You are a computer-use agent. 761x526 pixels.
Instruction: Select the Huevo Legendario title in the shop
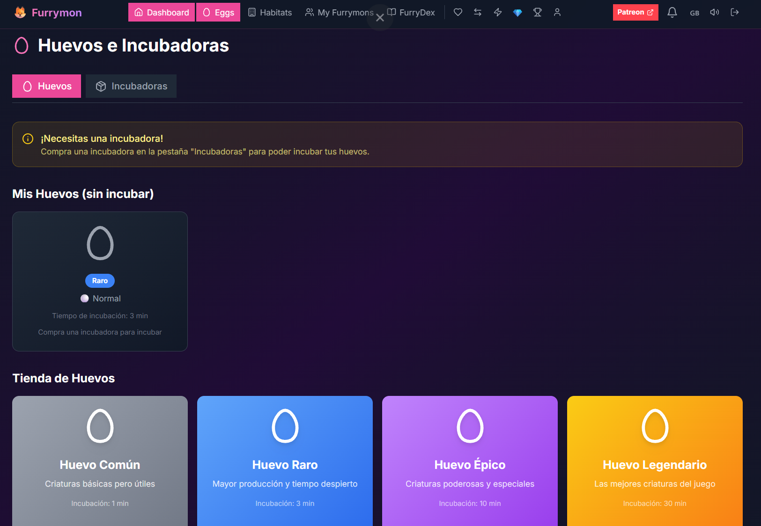[655, 465]
